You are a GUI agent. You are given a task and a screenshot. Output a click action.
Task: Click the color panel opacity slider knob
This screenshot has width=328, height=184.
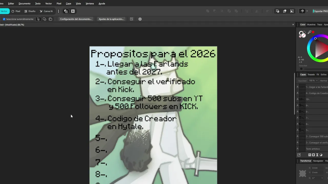pos(301,69)
